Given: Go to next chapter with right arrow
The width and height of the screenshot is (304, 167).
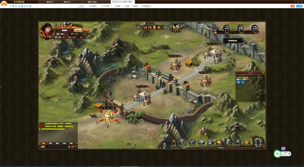Looking at the screenshot, I should pos(165,28).
